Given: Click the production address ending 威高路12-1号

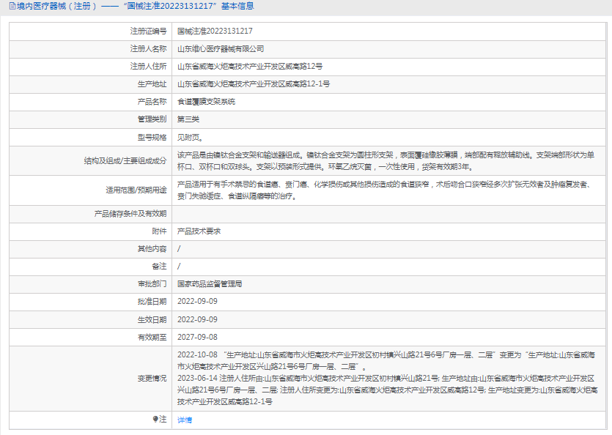Looking at the screenshot, I should [254, 84].
